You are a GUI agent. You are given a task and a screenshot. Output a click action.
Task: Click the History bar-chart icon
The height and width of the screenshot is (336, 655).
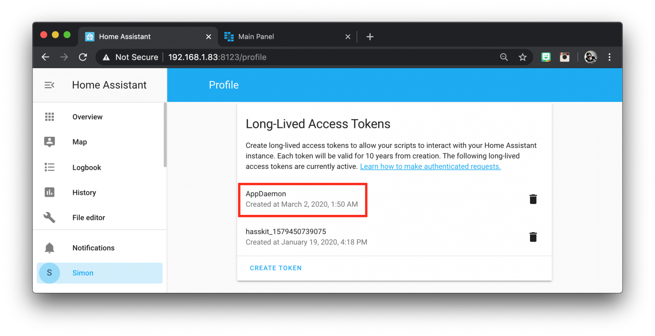(x=49, y=192)
